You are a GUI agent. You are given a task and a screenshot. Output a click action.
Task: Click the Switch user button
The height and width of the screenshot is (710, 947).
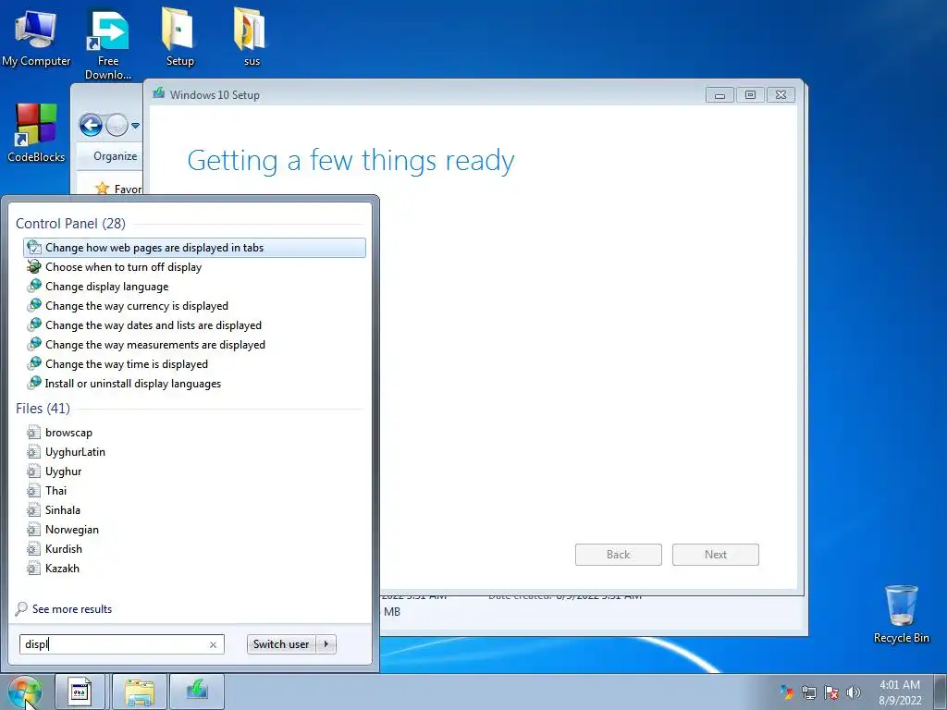281,644
